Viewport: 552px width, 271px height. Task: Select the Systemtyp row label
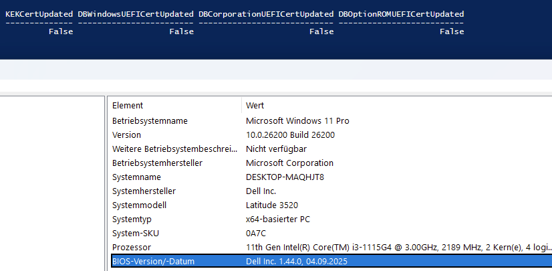[x=132, y=219]
